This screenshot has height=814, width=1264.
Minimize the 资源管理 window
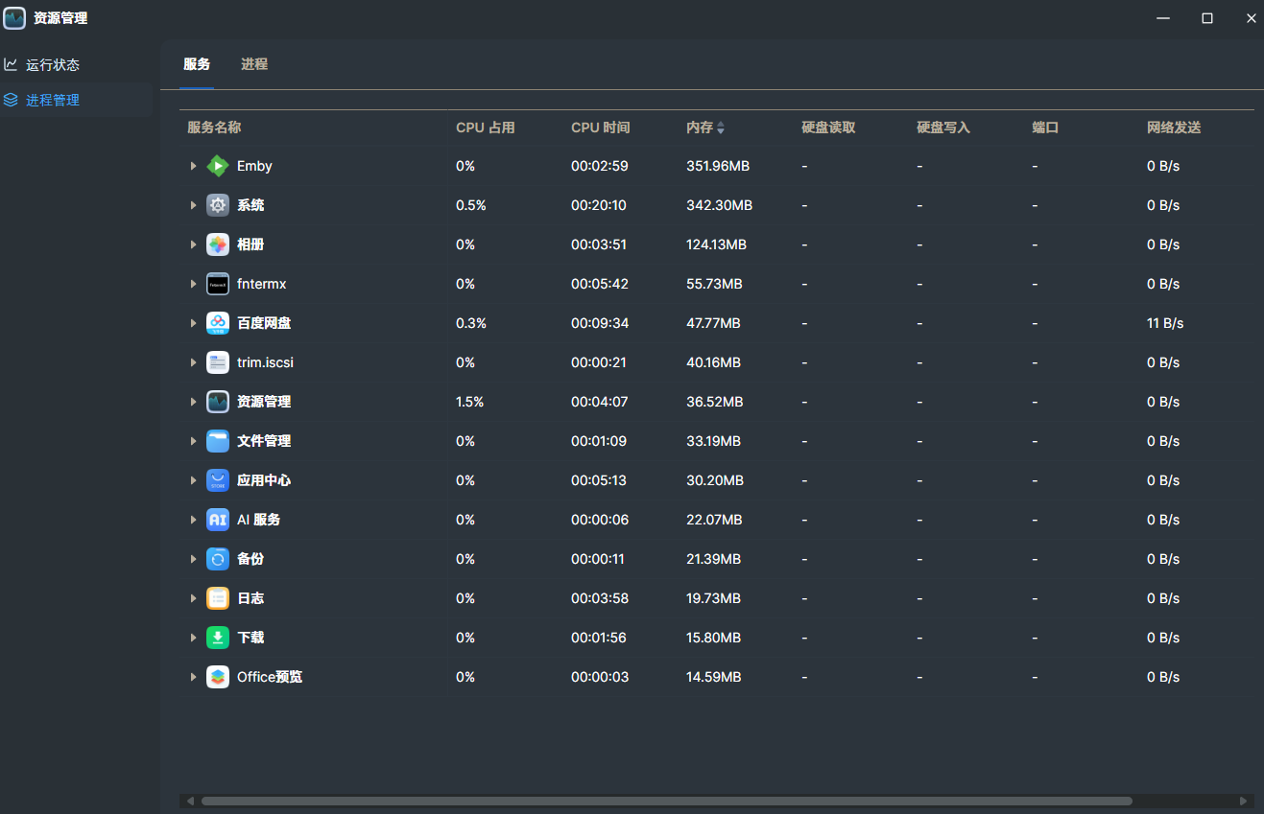click(1163, 18)
